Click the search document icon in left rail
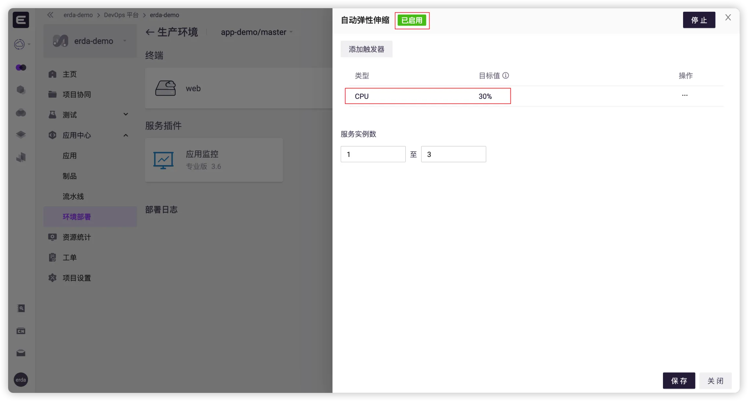This screenshot has height=401, width=748. [x=21, y=308]
